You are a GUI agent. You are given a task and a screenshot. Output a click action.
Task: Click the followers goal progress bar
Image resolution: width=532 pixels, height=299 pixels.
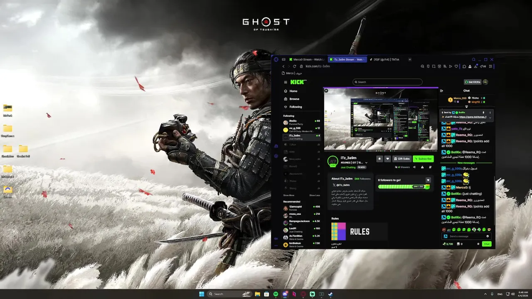pyautogui.click(x=403, y=187)
